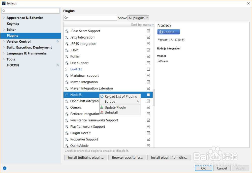
Task: Select Update Plugin from context menu
Action: pyautogui.click(x=120, y=107)
